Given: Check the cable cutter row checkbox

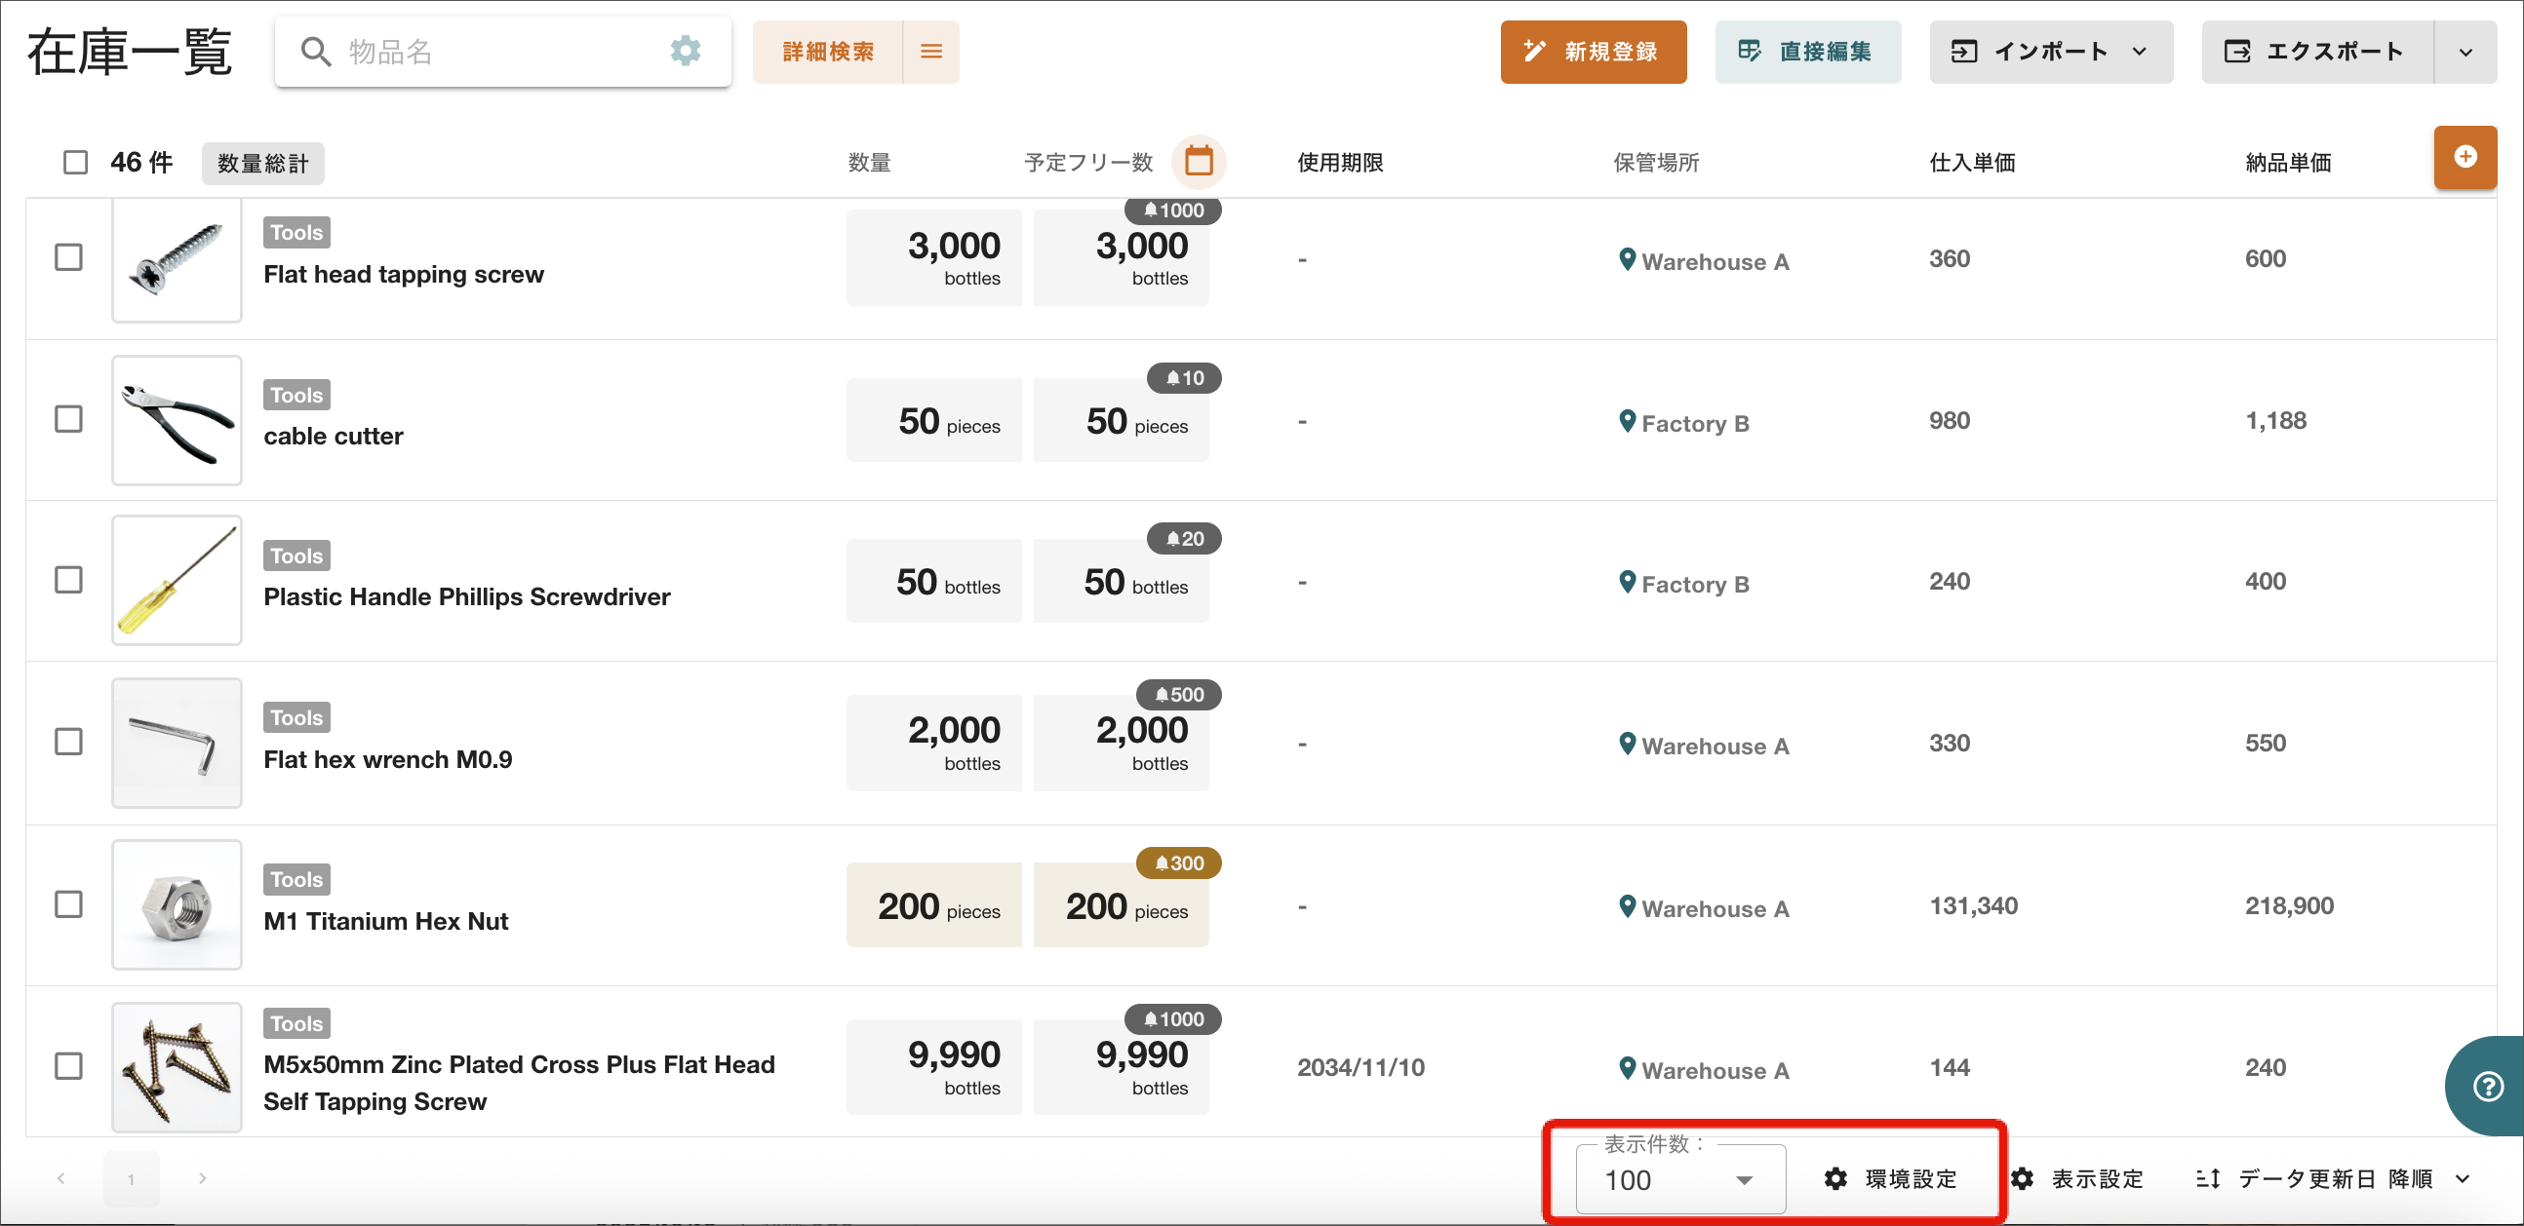Looking at the screenshot, I should tap(68, 419).
